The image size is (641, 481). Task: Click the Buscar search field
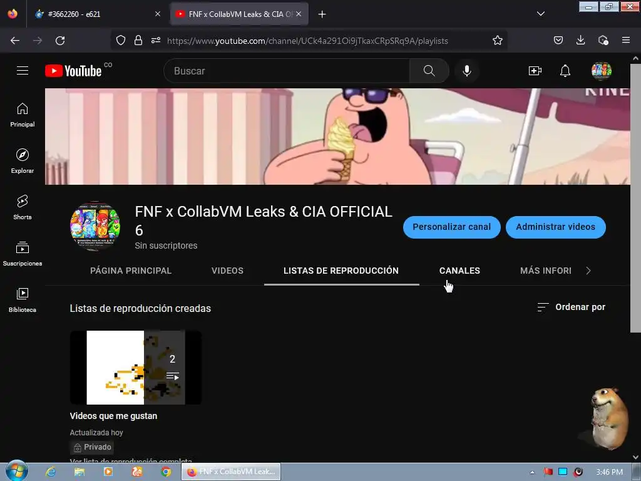click(x=286, y=71)
